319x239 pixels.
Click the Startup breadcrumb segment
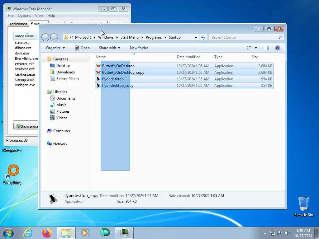[174, 37]
